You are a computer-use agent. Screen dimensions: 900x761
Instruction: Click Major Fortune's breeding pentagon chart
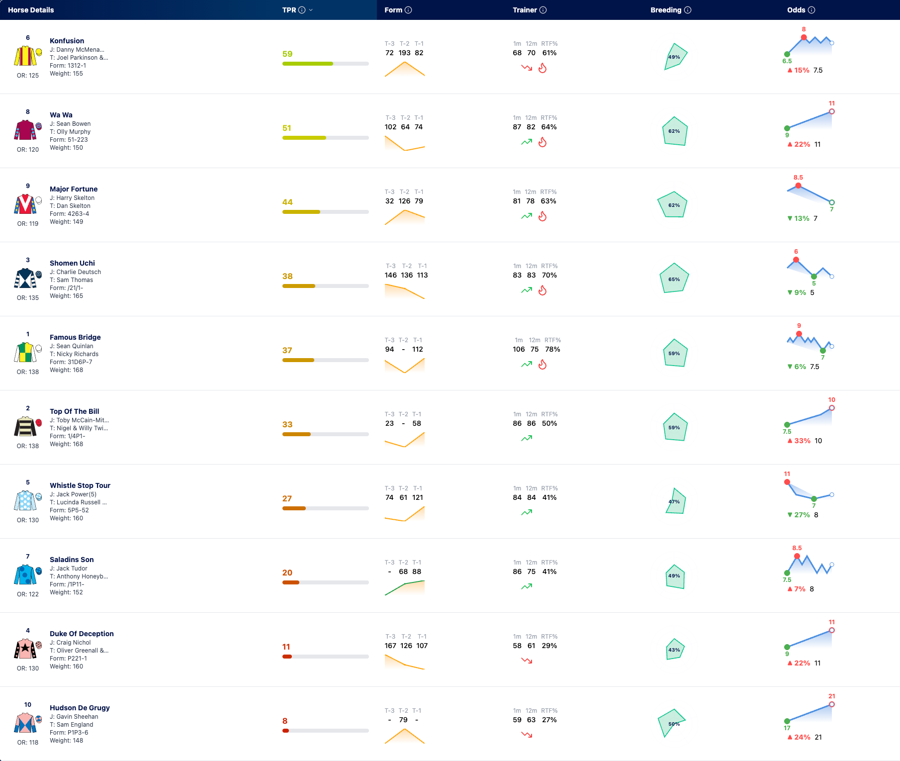click(672, 204)
